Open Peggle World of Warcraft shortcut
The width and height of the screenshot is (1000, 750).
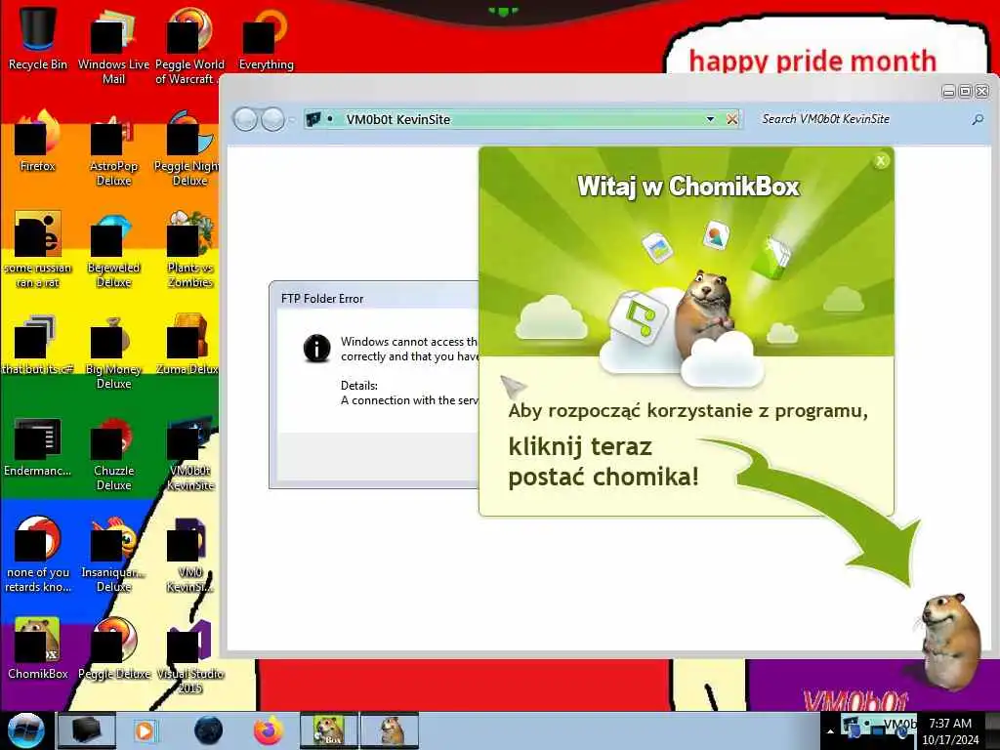pos(189,45)
